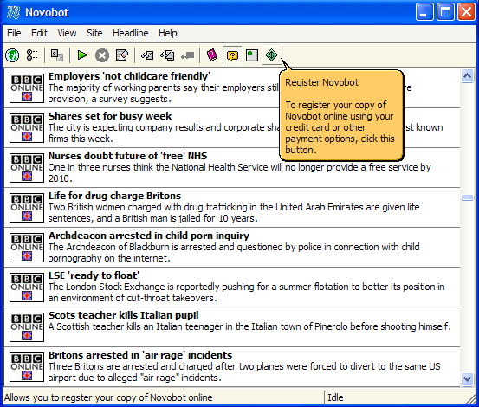This screenshot has height=407, width=479.
Task: Click the Register Novobot balloon tooltip
Action: pyautogui.click(x=341, y=115)
